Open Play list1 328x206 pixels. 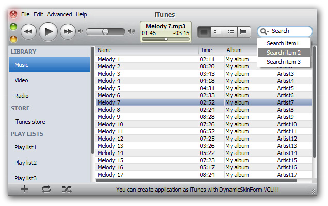click(50, 147)
